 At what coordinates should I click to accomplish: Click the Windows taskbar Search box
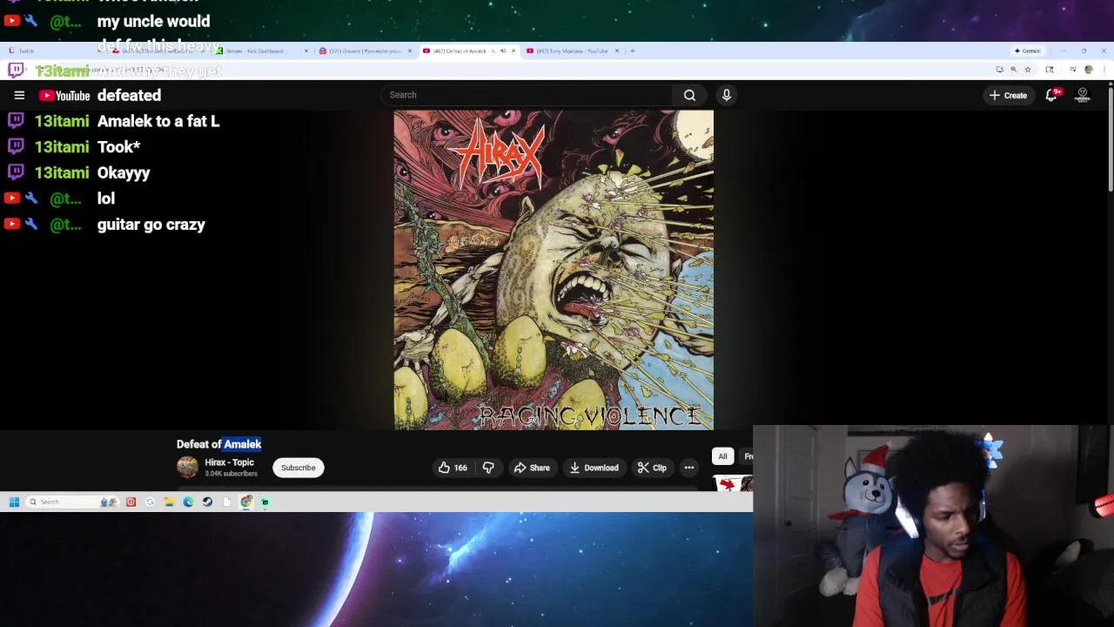72,502
